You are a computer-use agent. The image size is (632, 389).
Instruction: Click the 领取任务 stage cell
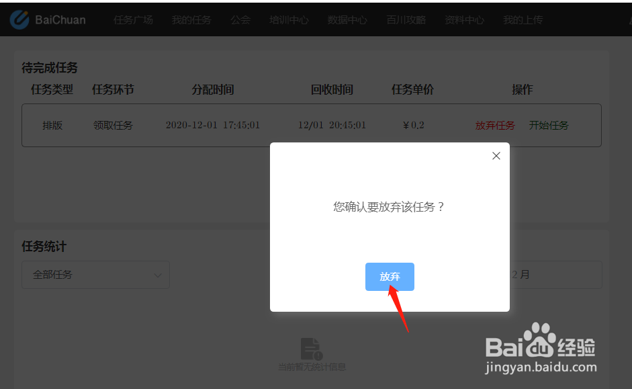113,126
